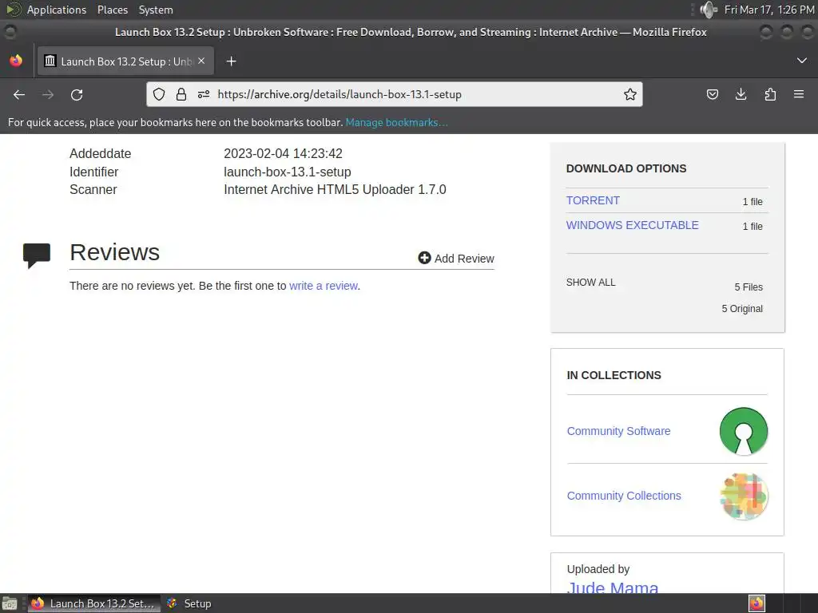Click the 1 file count beside TORRENT

click(x=752, y=202)
